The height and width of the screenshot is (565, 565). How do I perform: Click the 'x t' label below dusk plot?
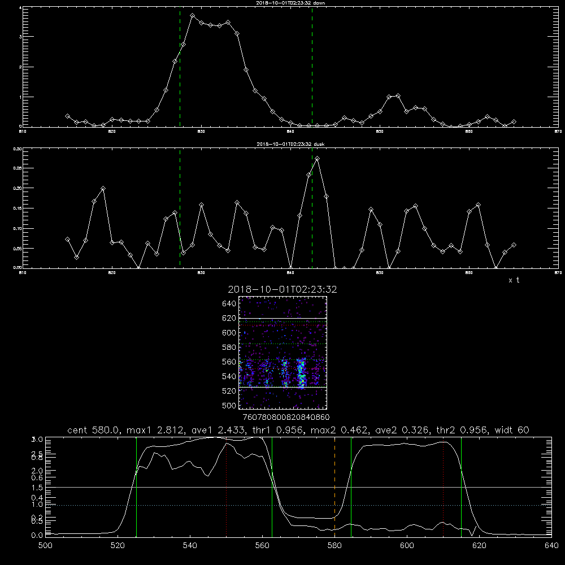point(514,280)
